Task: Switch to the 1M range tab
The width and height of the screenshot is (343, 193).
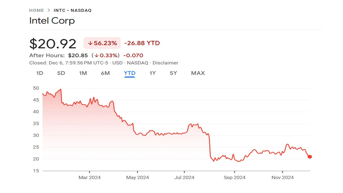Action: click(83, 73)
